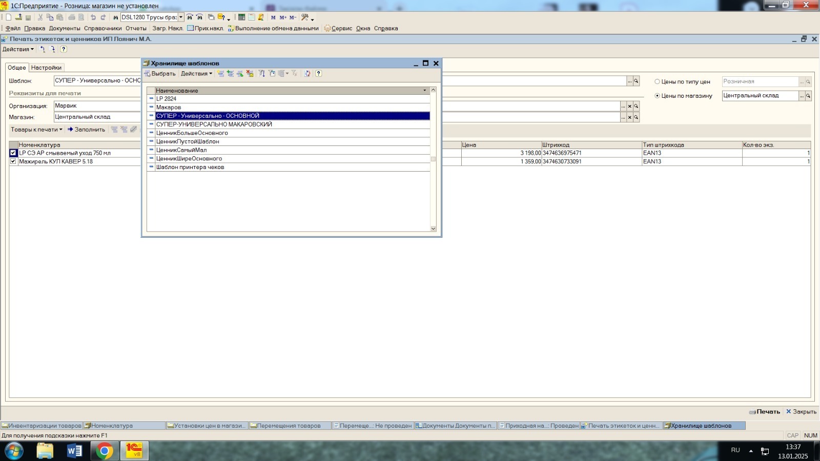Screen dimensions: 820x461
Task: Open the calendar icon in the main toolbar
Action: 251,17
